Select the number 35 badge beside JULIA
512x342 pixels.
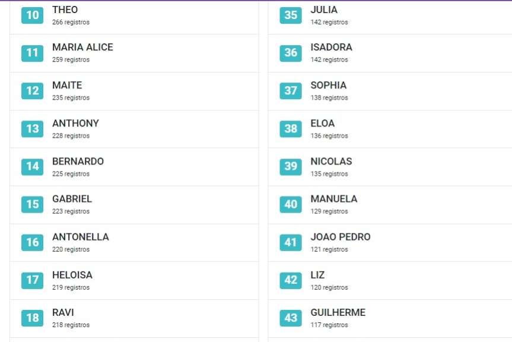(x=291, y=15)
